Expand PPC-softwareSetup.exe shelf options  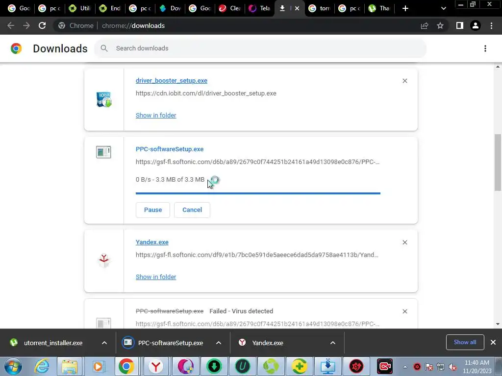click(219, 343)
